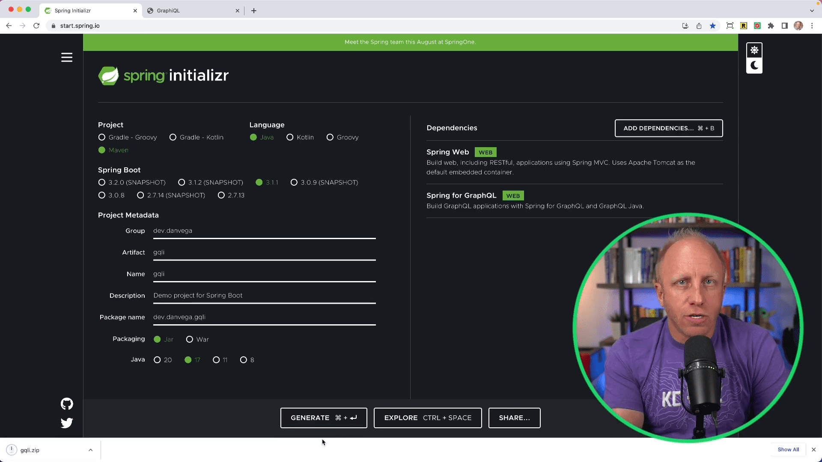This screenshot has height=462, width=822.
Task: Click the GENERATE button
Action: point(324,418)
